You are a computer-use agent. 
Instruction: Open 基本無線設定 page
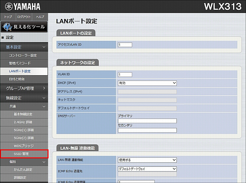(24, 114)
